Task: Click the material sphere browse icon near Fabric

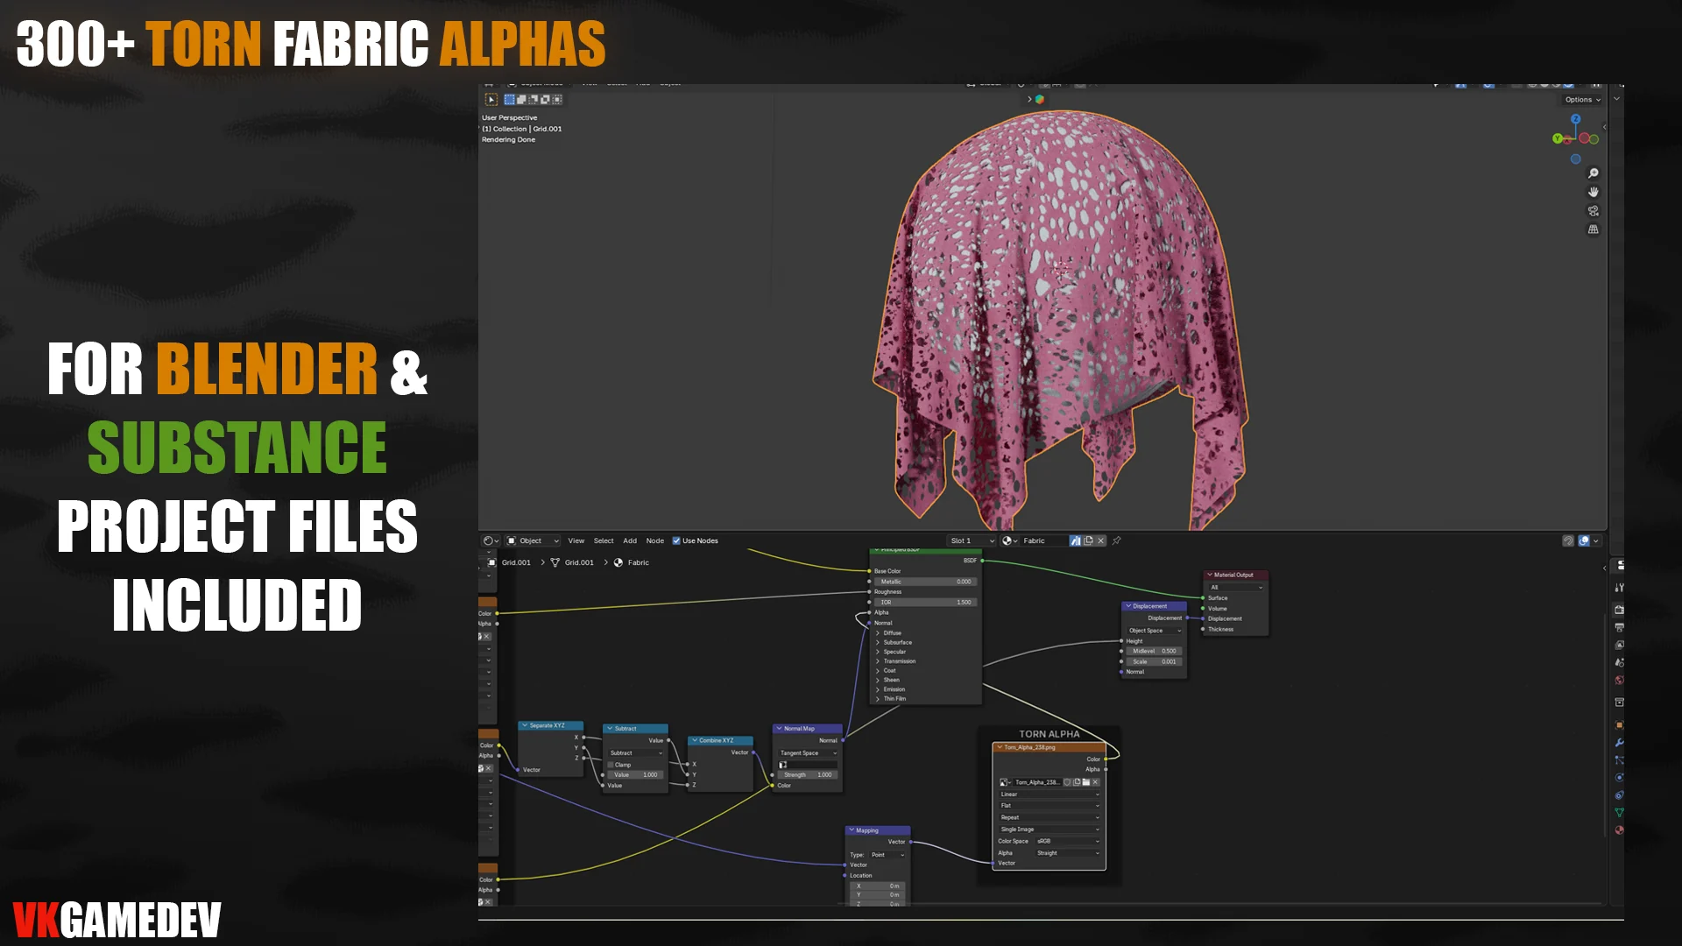Action: (1009, 541)
